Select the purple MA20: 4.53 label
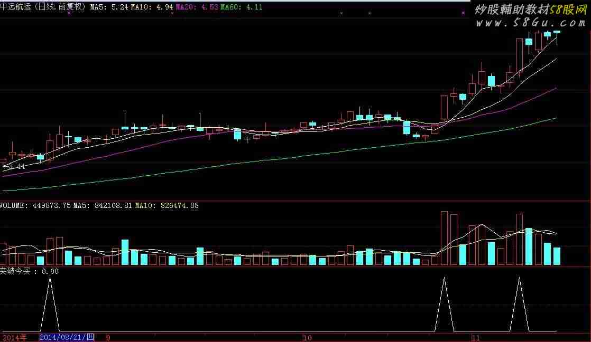591x342 pixels. click(x=197, y=7)
